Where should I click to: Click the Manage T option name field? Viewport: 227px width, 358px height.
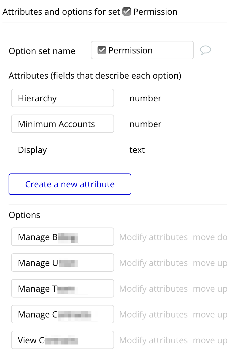63,289
